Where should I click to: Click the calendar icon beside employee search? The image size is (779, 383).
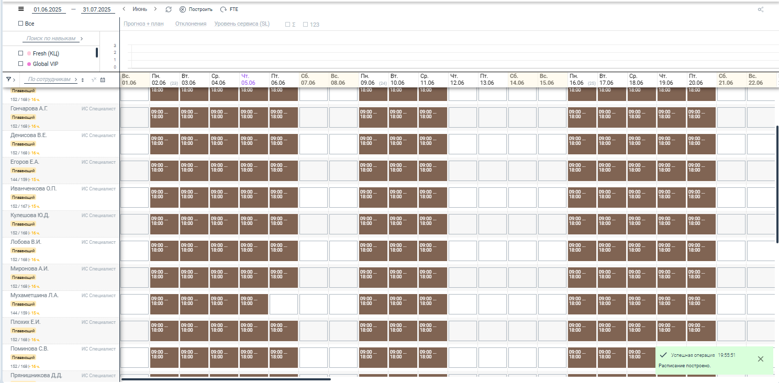103,80
